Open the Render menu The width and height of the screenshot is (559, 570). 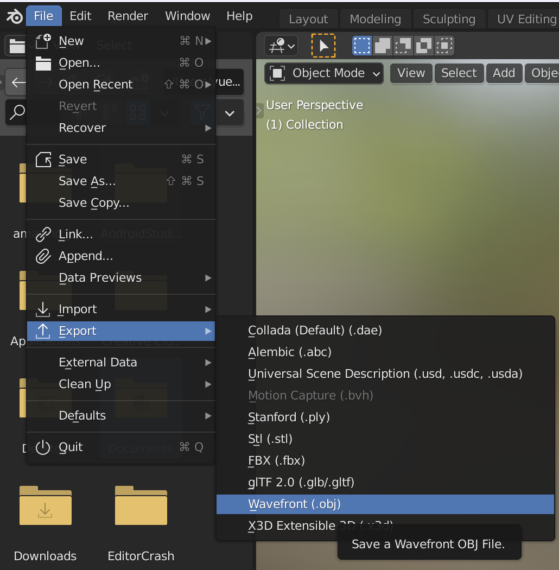tap(128, 16)
